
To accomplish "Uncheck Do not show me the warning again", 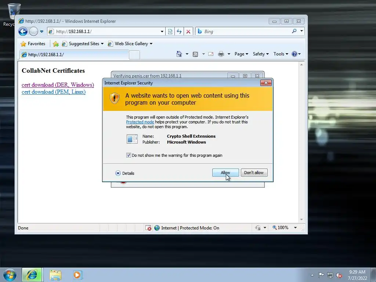I will 129,155.
